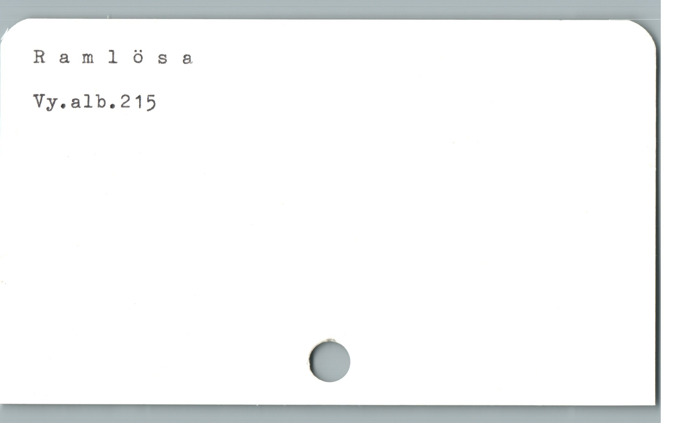The height and width of the screenshot is (423, 698).
Task: Click the final letter a of Ramlösa
Action: click(x=187, y=59)
